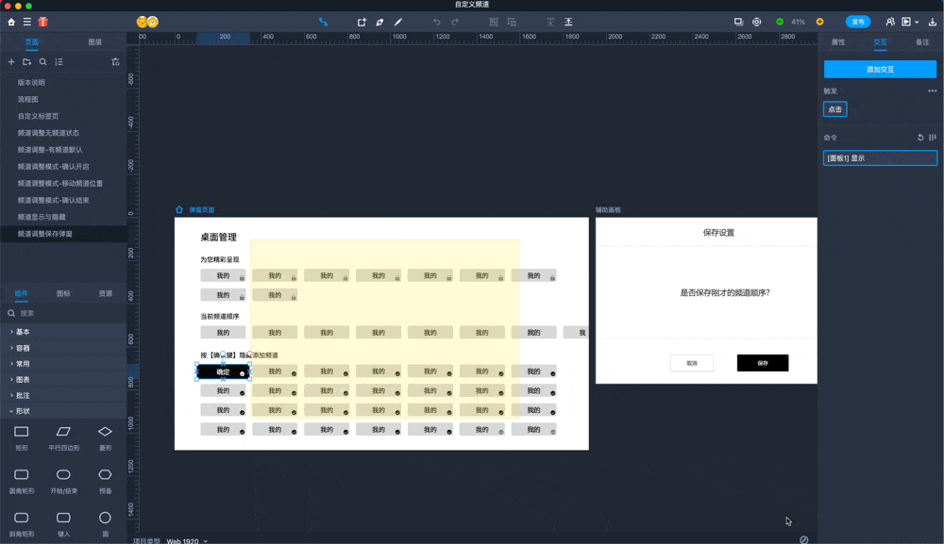This screenshot has width=944, height=544.
Task: Open the collaborators people icon
Action: tap(890, 22)
